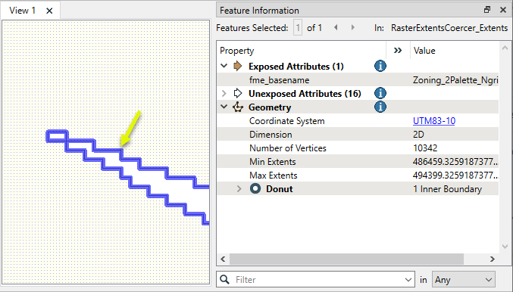Viewport: 513px width, 292px height.
Task: Click the horizontal scrollbar in properties
Action: pyautogui.click(x=346, y=259)
